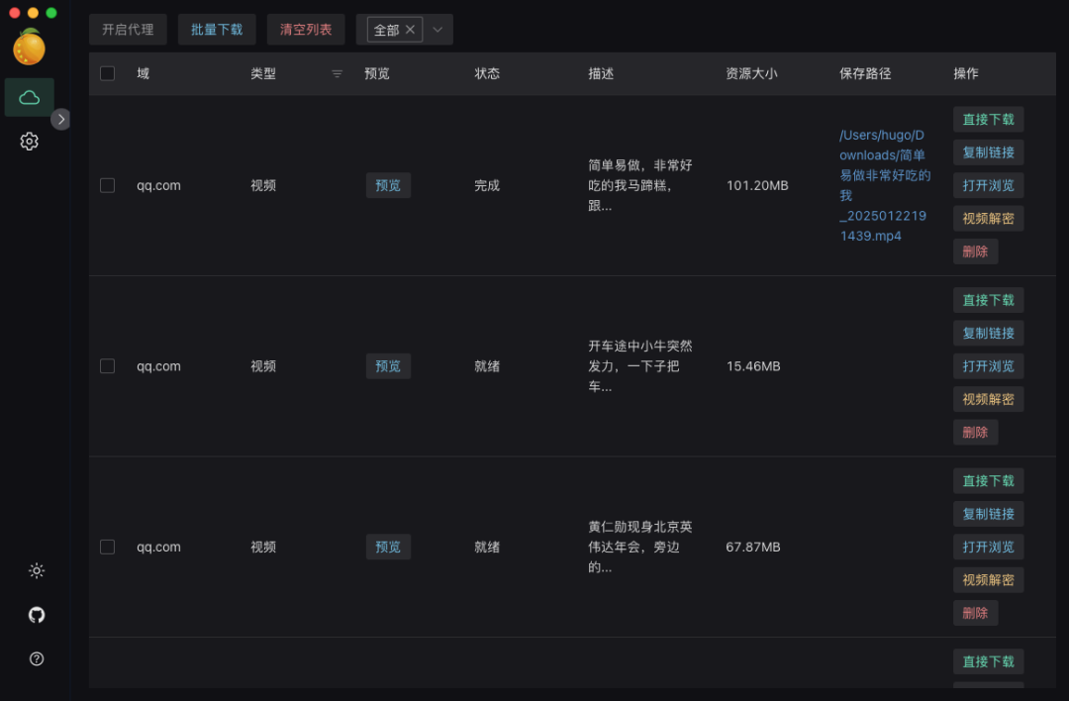Screen dimensions: 1069x701
Task: Click the 状态 column header
Action: click(x=487, y=73)
